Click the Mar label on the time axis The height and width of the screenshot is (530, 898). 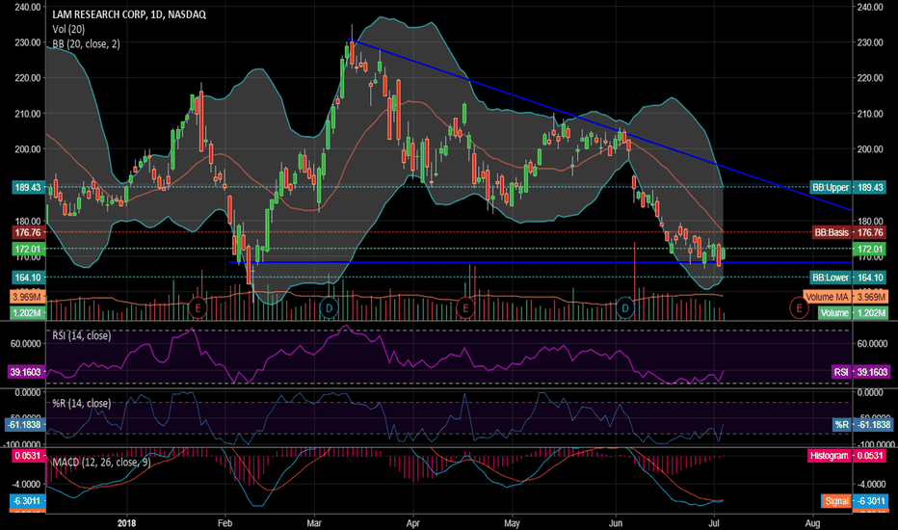coord(314,523)
